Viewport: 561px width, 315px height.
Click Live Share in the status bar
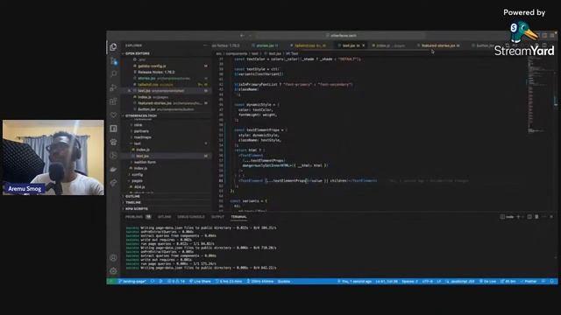pos(200,282)
